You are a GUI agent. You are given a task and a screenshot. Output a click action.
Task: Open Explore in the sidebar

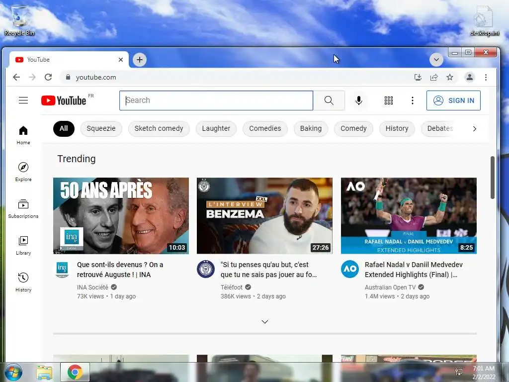[x=23, y=172]
